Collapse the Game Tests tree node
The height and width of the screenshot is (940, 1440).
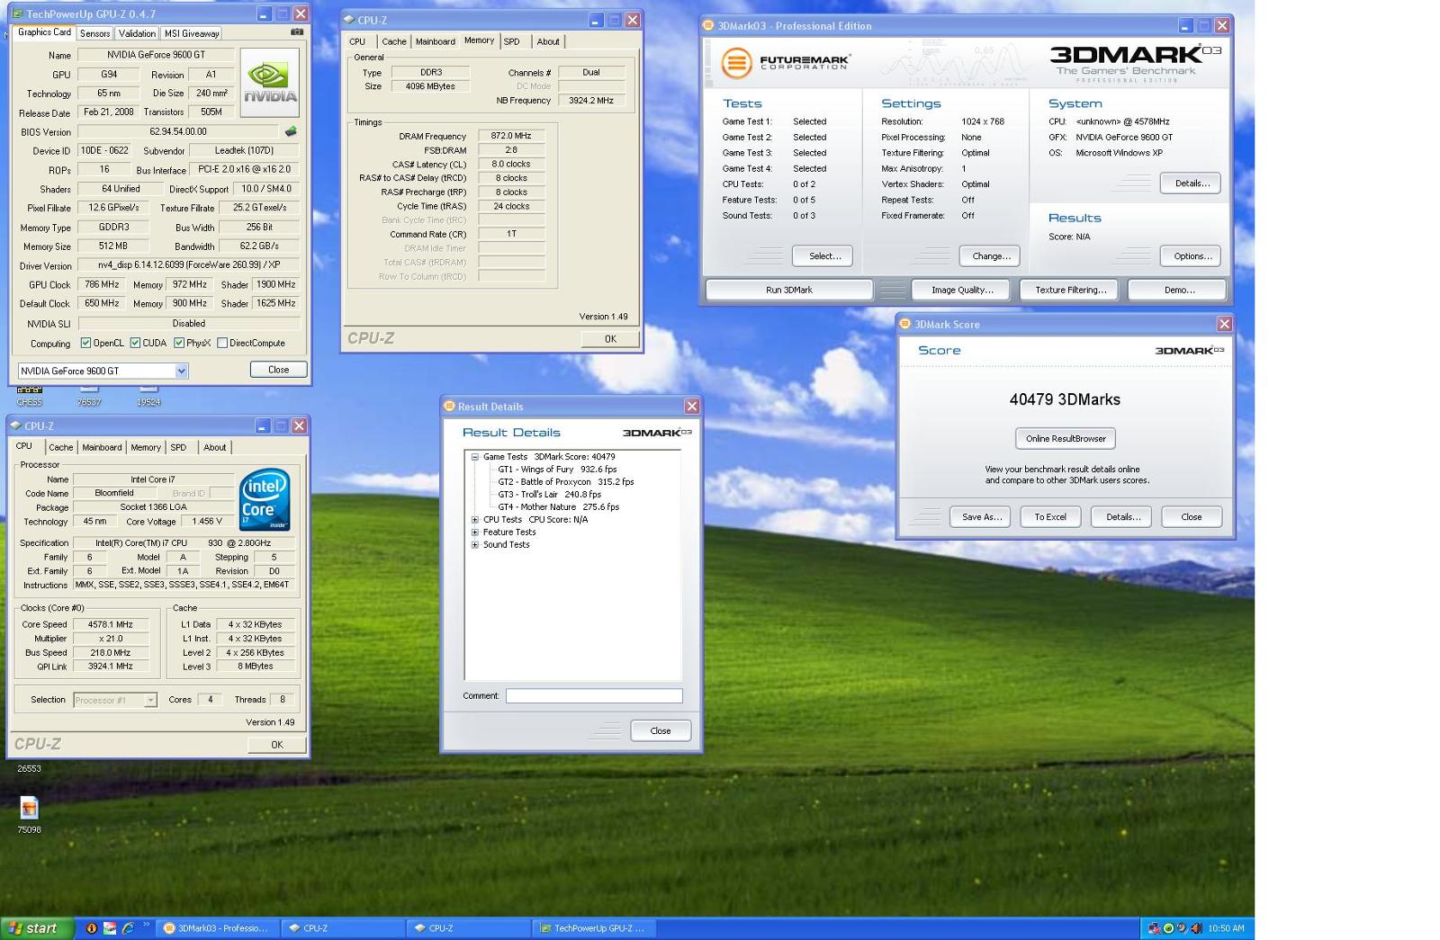point(475,457)
